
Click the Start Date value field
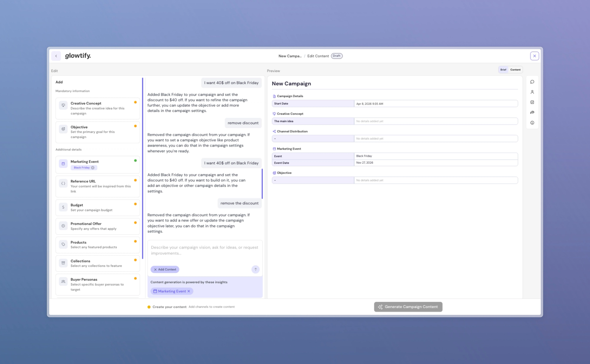coord(436,104)
